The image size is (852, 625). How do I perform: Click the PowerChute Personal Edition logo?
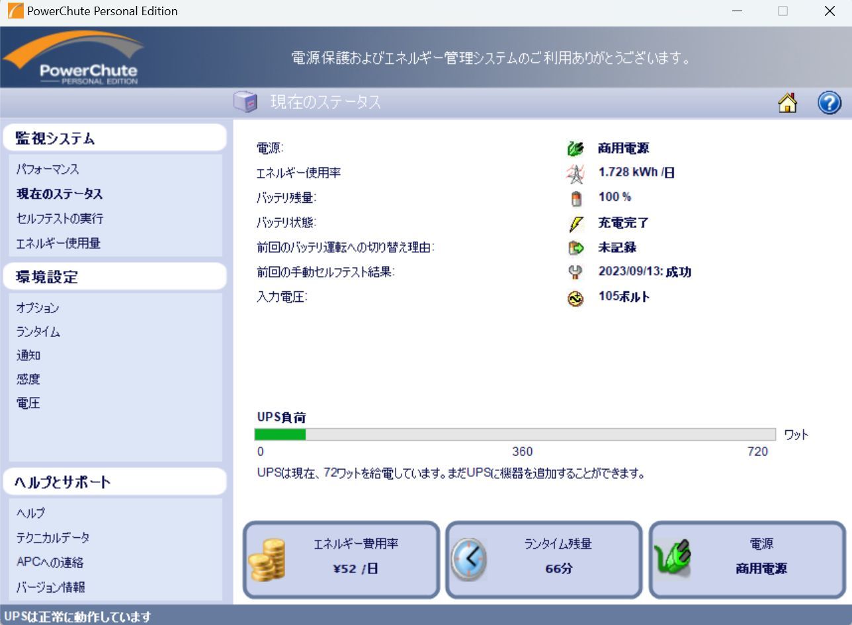[74, 58]
